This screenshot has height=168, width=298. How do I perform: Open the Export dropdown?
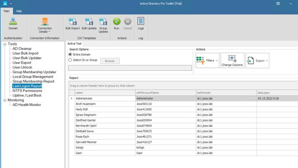point(257,61)
